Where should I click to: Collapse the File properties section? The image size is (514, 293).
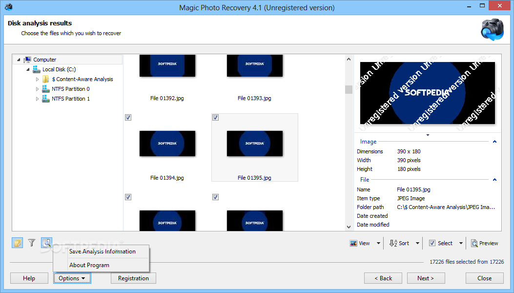pyautogui.click(x=494, y=180)
